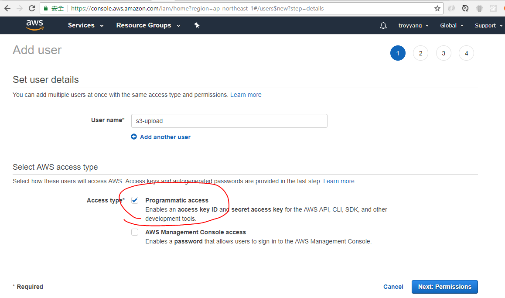Click the Next: Permissions button
Screen dimensions: 505x298
pos(444,287)
